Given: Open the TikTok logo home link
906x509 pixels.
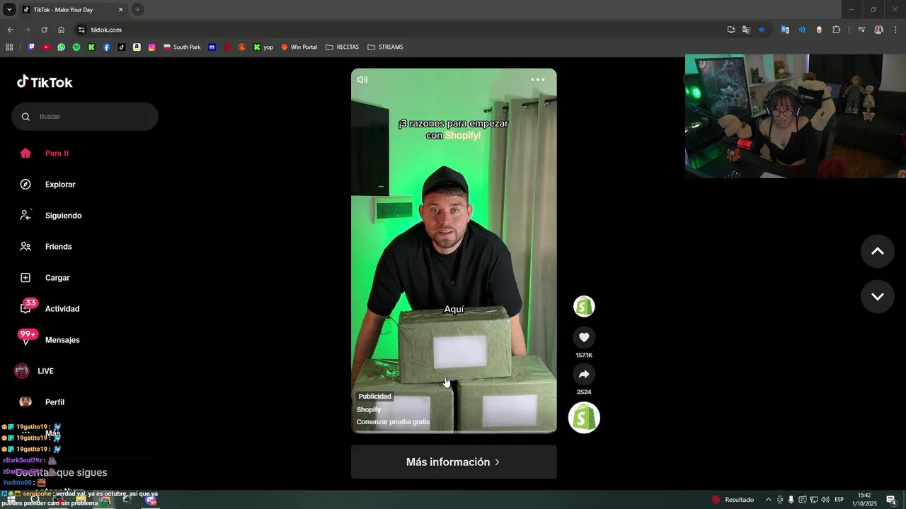Looking at the screenshot, I should tap(45, 82).
